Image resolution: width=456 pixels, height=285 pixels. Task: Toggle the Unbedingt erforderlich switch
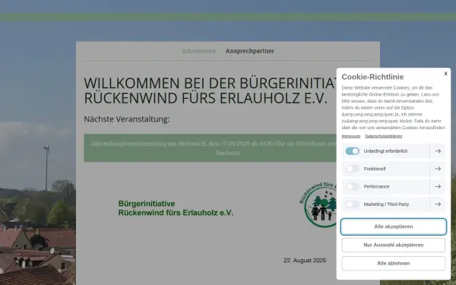click(352, 151)
